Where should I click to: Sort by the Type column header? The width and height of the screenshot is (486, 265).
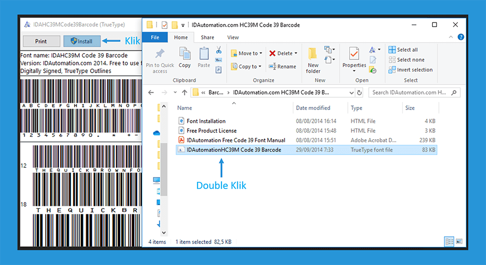(357, 108)
